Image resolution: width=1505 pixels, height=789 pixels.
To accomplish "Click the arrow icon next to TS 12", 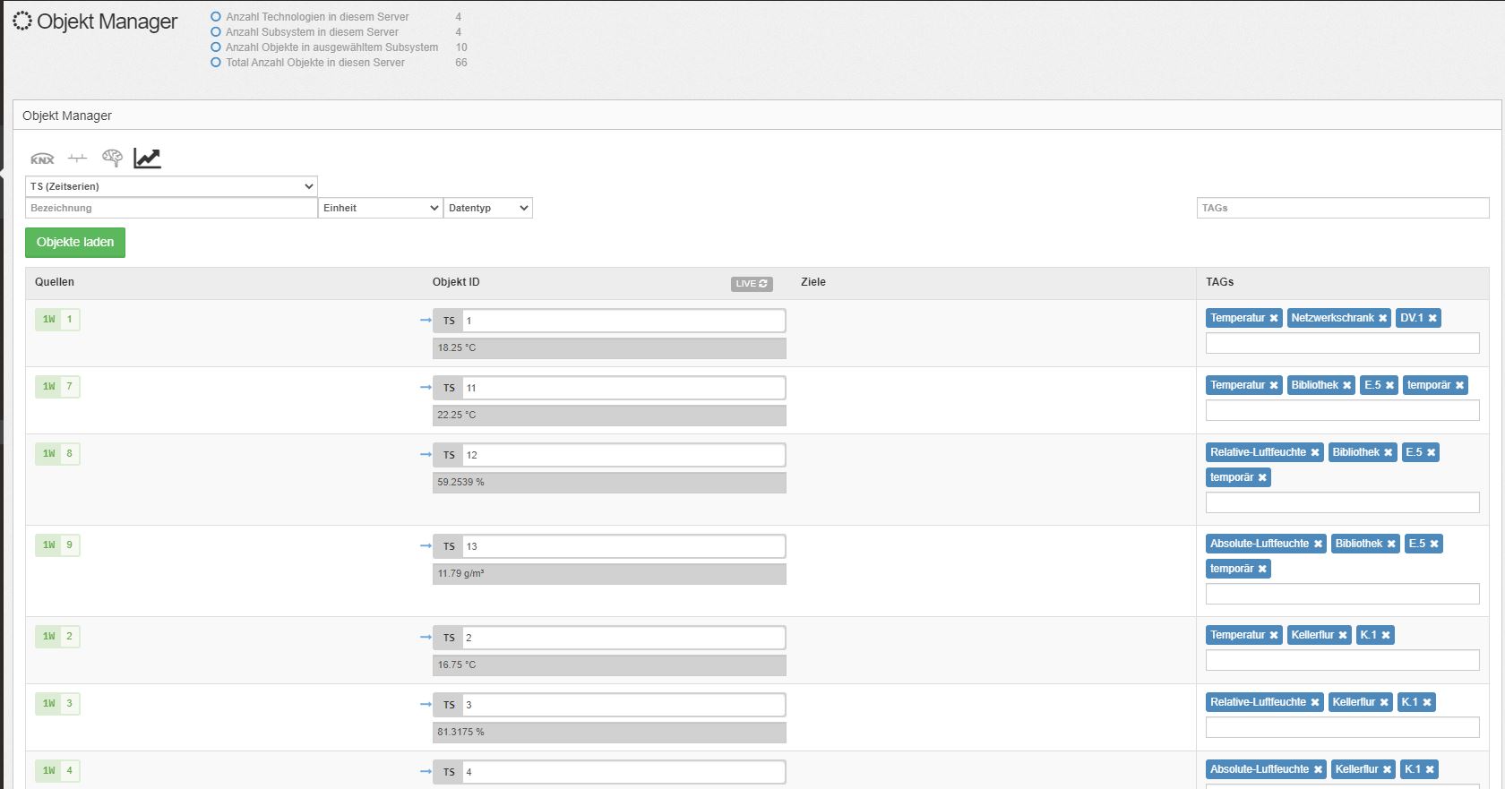I will [x=426, y=454].
